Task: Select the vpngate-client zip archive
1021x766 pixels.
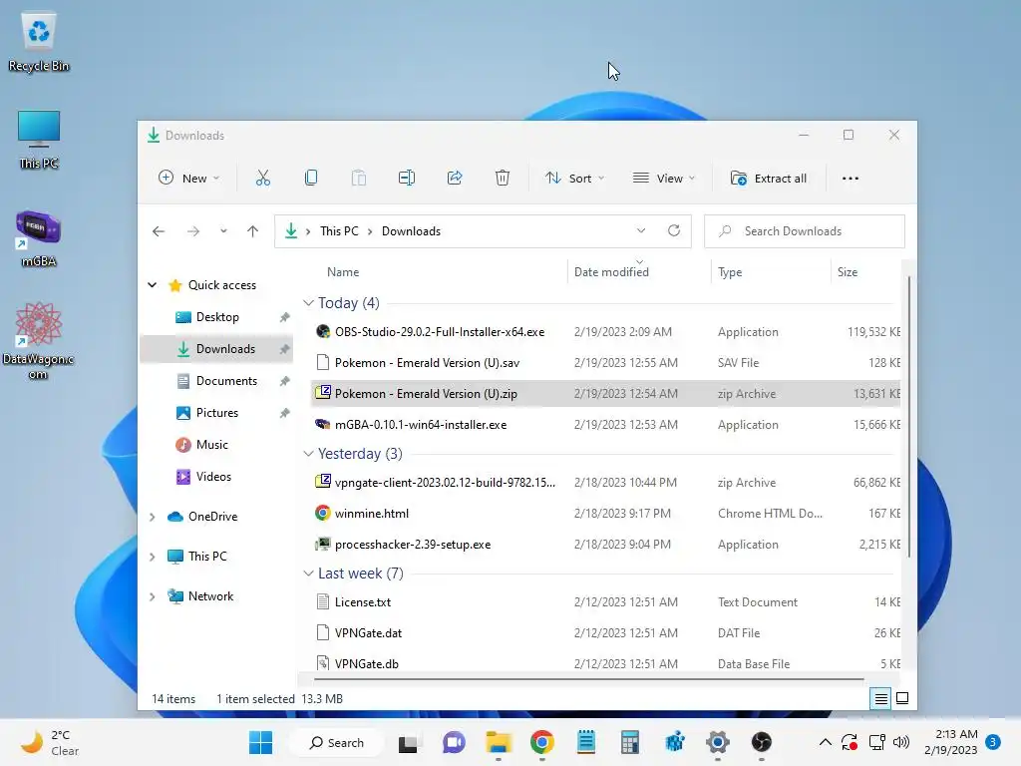Action: coord(605,483)
